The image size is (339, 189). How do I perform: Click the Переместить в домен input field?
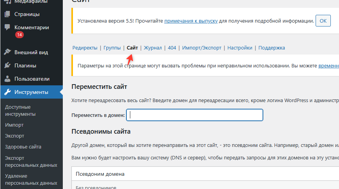click(x=195, y=115)
